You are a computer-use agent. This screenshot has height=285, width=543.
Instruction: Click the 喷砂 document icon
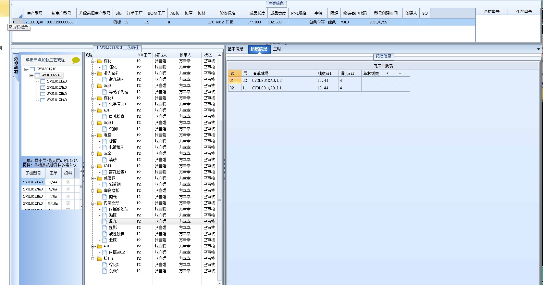[x=105, y=160]
